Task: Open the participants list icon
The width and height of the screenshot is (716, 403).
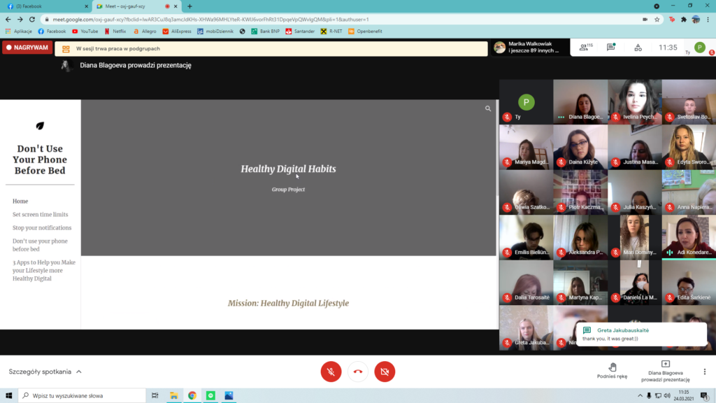Action: pos(582,48)
